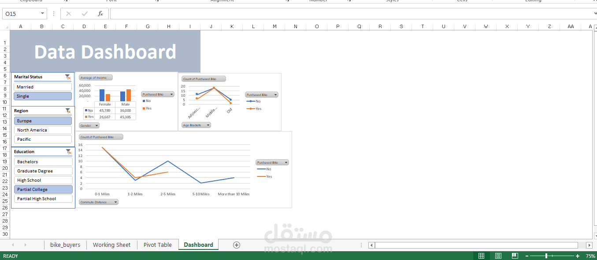Click the Name Box showing O15

coord(21,14)
